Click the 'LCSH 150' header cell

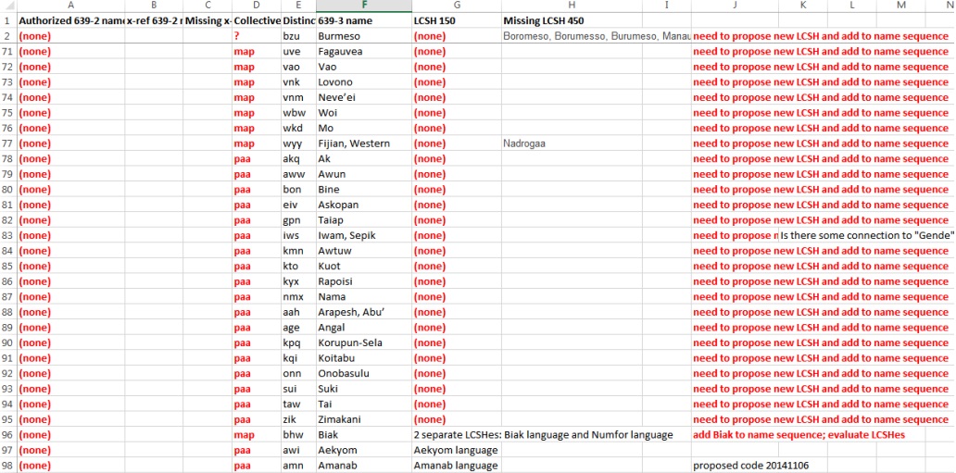tap(456, 20)
